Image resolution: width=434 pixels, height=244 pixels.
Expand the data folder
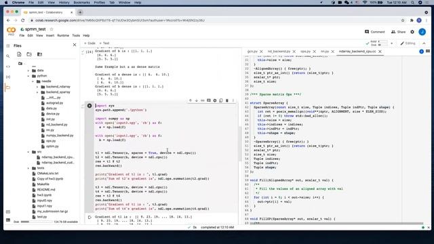coord(28,70)
